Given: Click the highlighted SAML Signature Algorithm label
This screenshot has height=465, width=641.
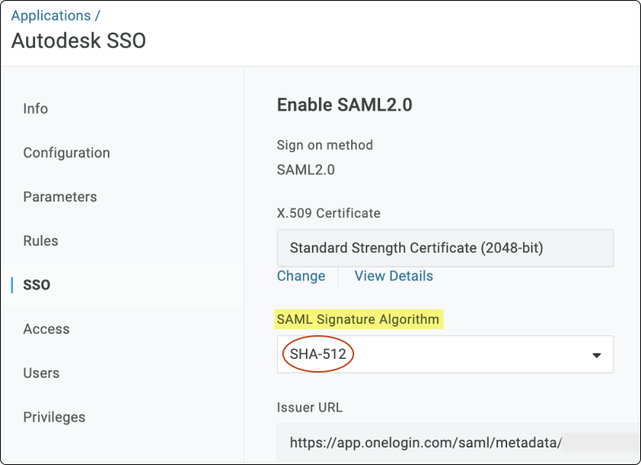Looking at the screenshot, I should coord(360,319).
